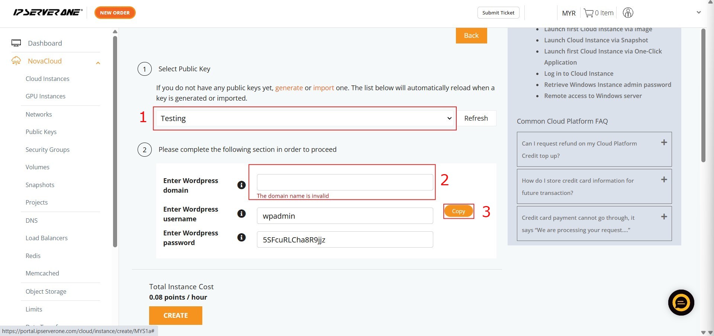The width and height of the screenshot is (714, 336).
Task: Open the Testing public key dropdown
Action: pyautogui.click(x=304, y=118)
